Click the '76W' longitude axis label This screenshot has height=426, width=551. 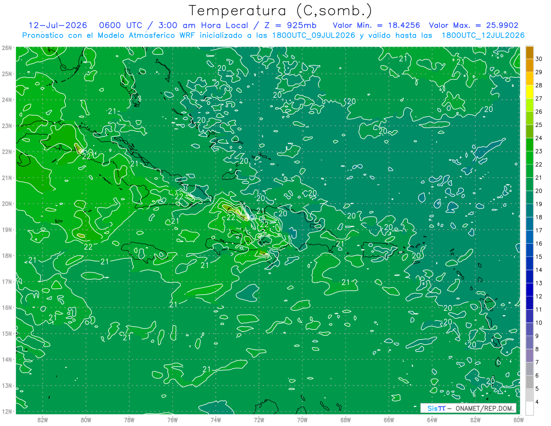[173, 420]
